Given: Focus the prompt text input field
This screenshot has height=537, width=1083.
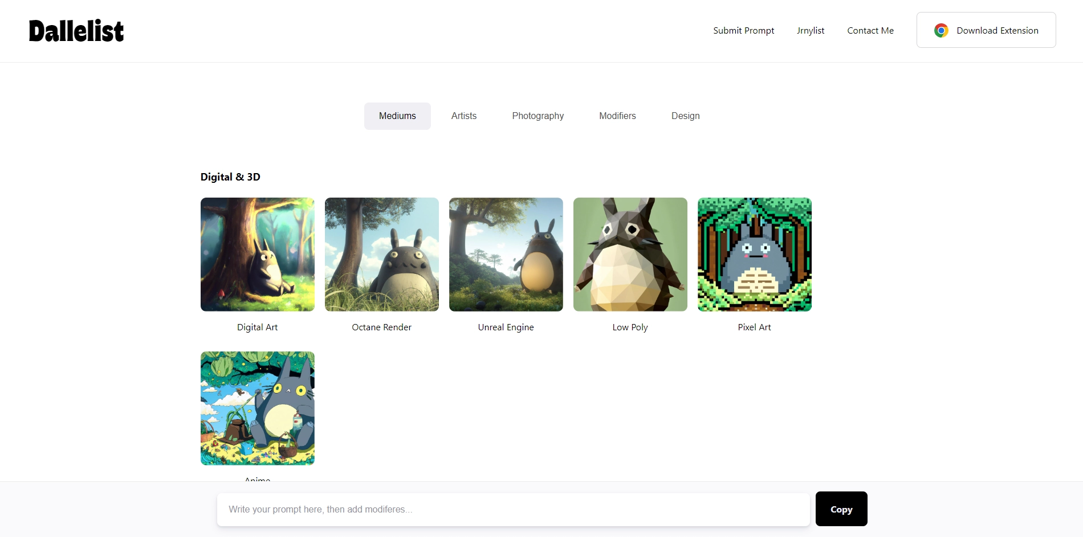Looking at the screenshot, I should 513,510.
